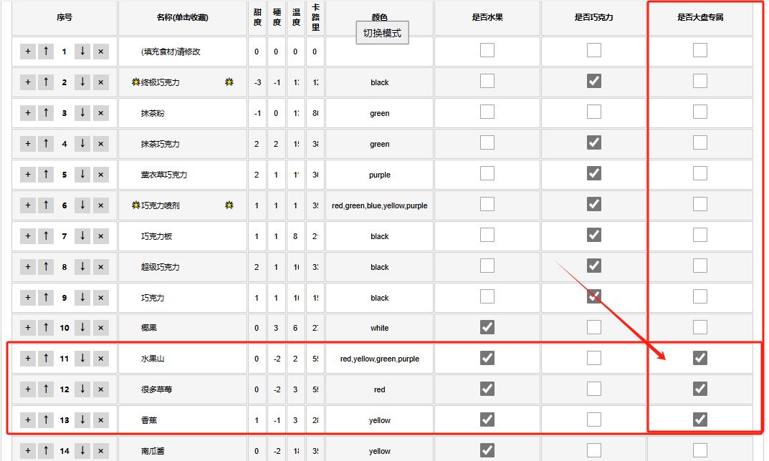769x461 pixels.
Task: Click the 颜色 cell of 水果山
Action: (379, 359)
